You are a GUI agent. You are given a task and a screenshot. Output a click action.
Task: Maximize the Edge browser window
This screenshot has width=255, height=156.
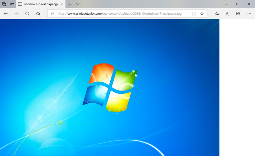(x=237, y=4)
